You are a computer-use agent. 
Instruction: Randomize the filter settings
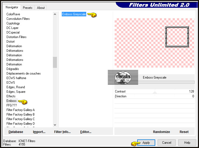[161, 132]
